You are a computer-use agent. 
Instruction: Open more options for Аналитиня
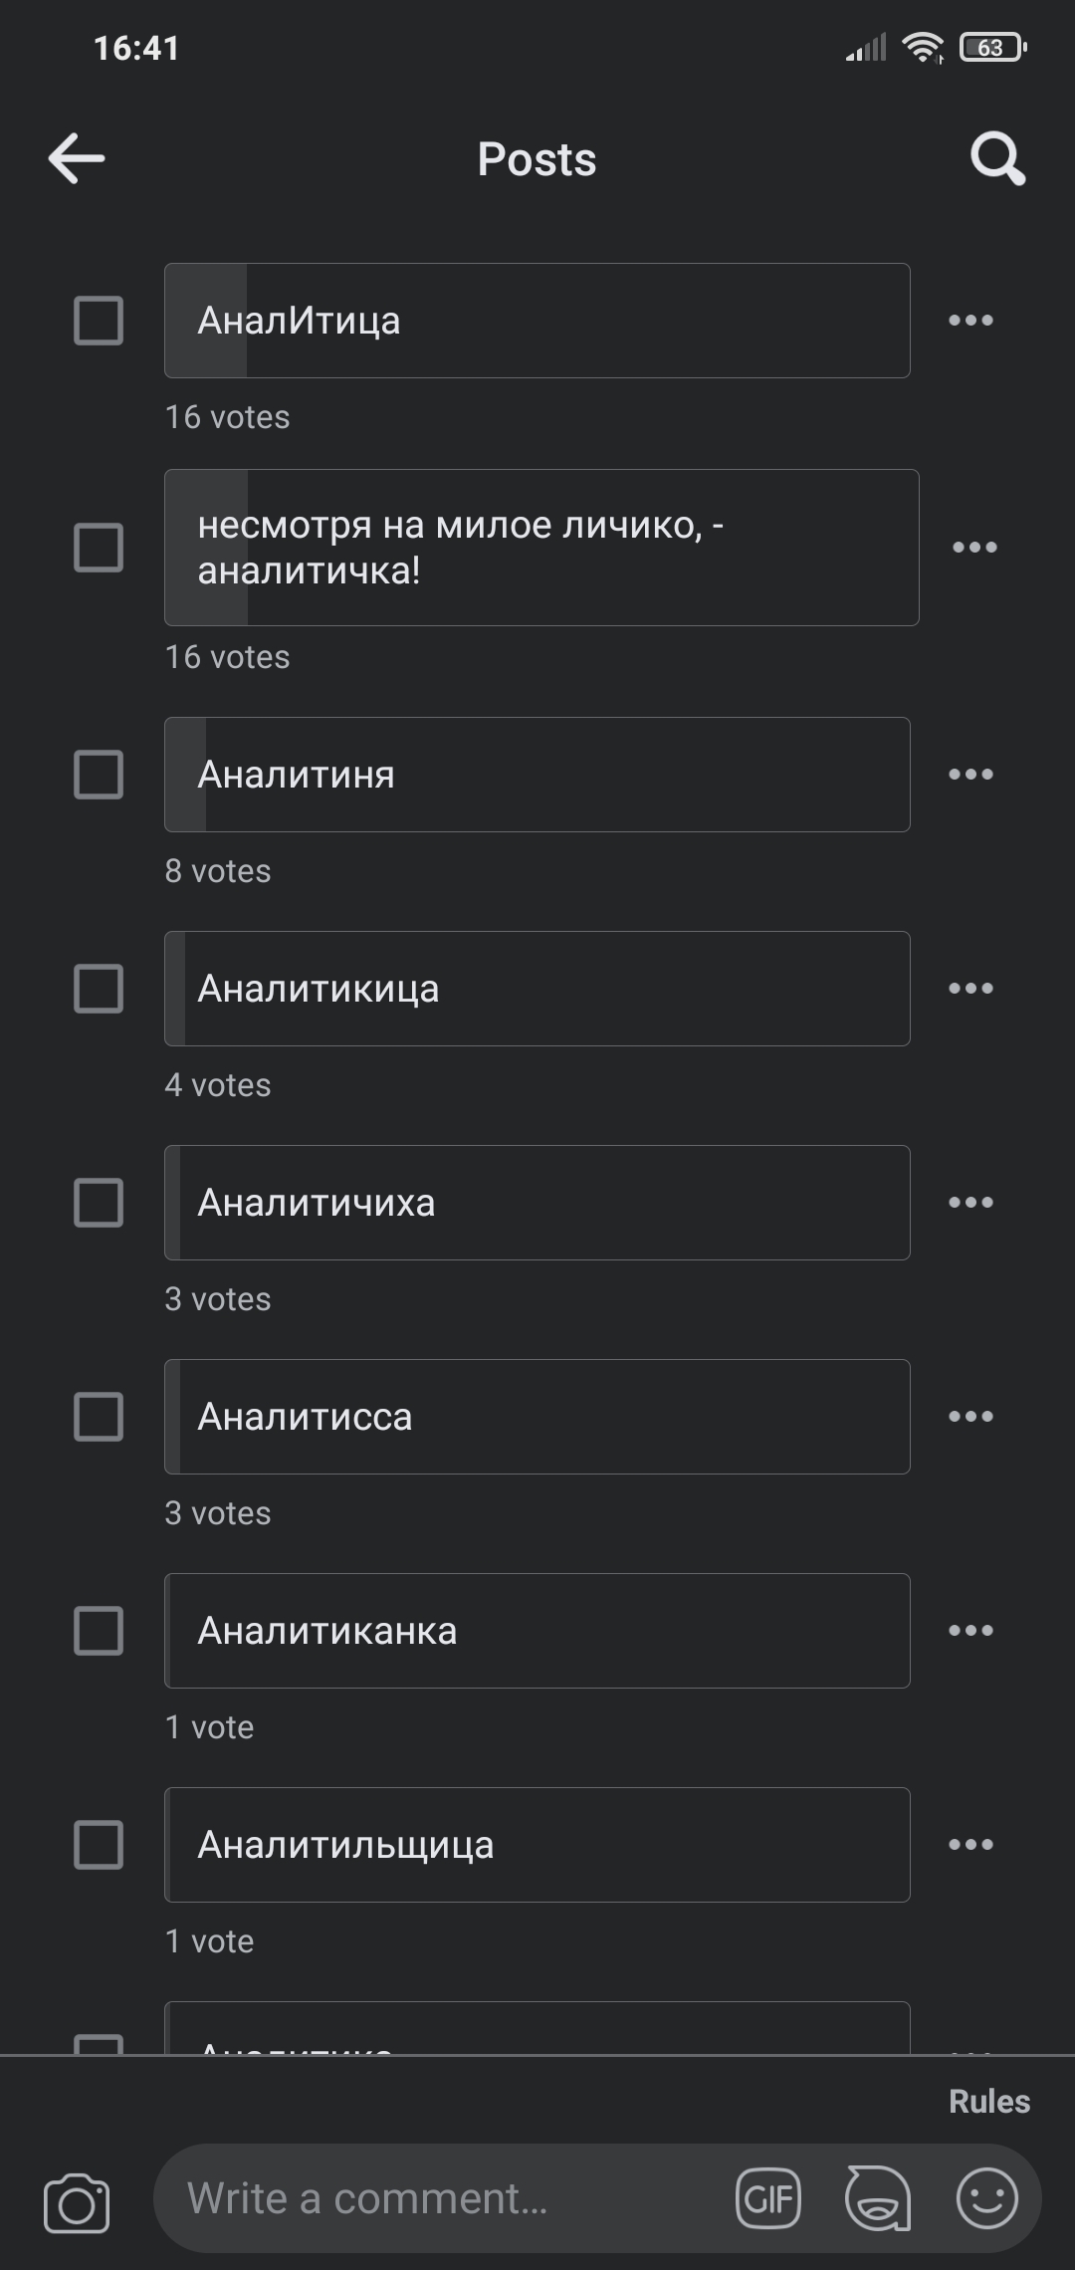coord(970,775)
